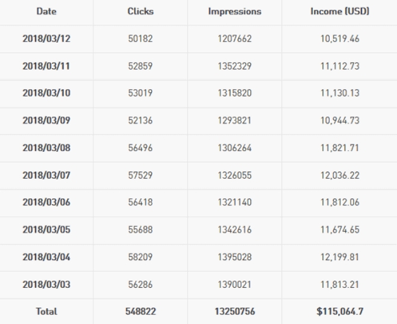Click impressions value 1352329
The height and width of the screenshot is (324, 397).
coord(235,66)
